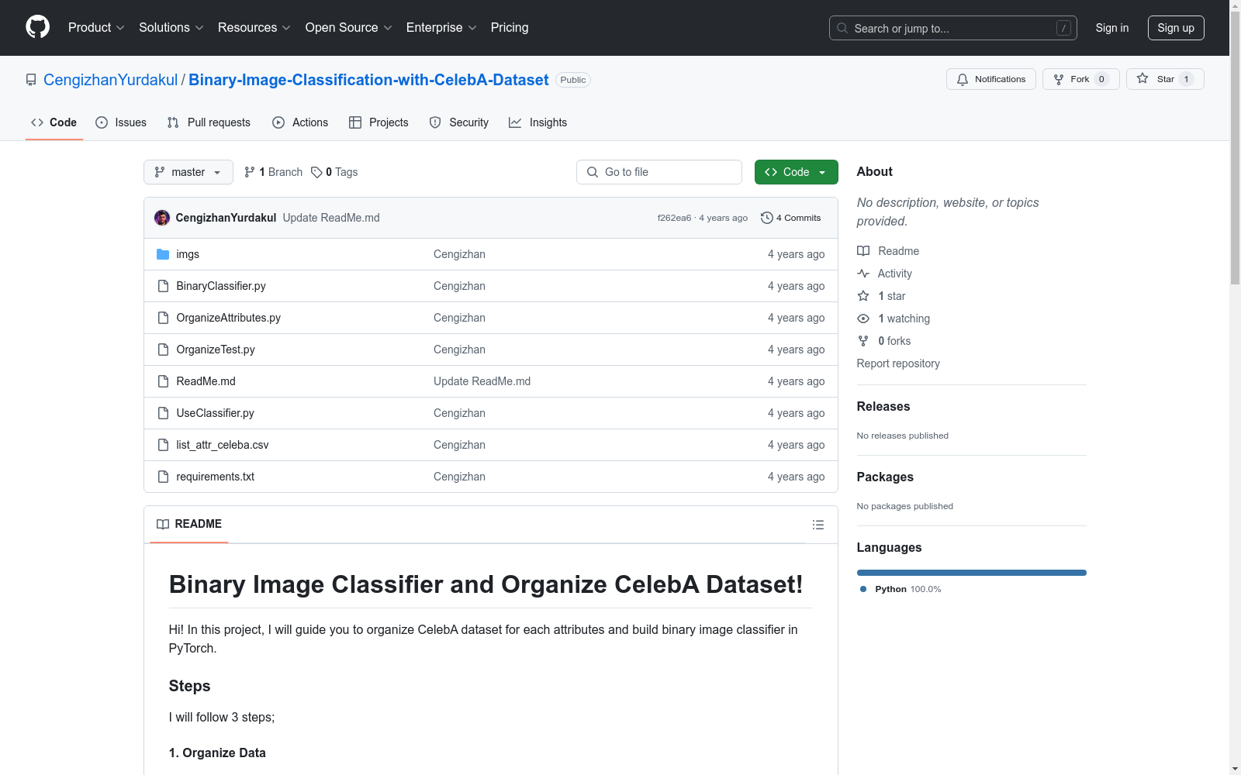
Task: Open the green Code dropdown button
Action: pyautogui.click(x=796, y=172)
